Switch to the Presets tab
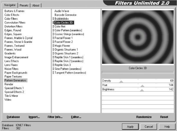 (x=24, y=5)
